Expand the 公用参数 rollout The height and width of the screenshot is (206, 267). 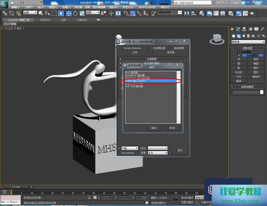[152, 59]
